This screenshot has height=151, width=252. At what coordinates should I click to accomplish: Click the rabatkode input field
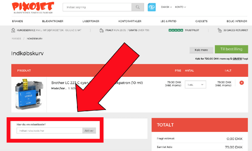click(49, 131)
